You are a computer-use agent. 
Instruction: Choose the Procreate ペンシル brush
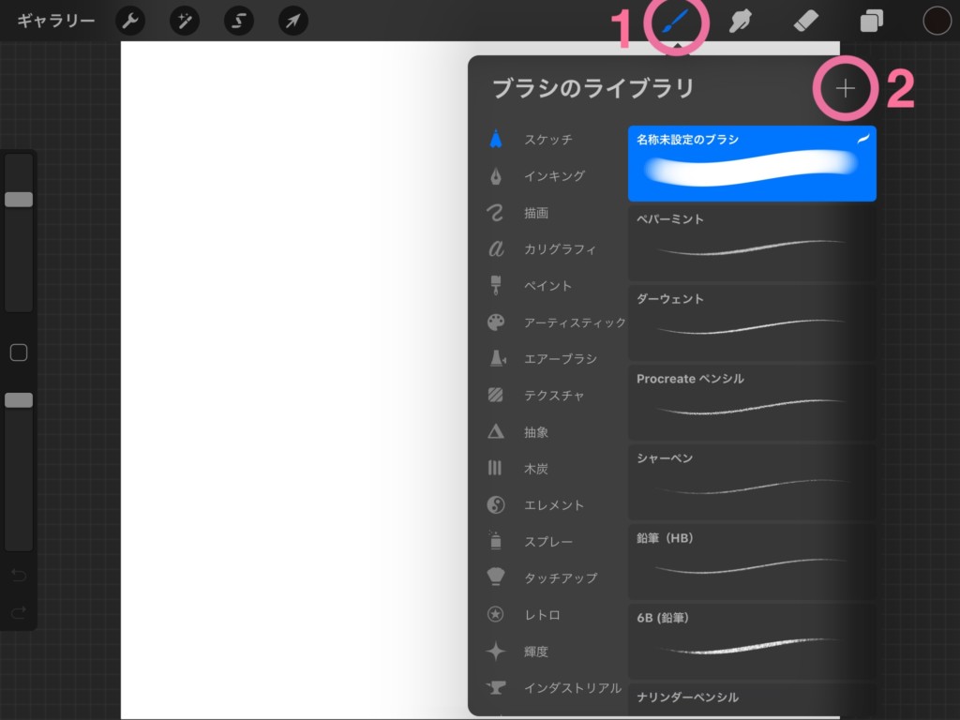pyautogui.click(x=752, y=403)
